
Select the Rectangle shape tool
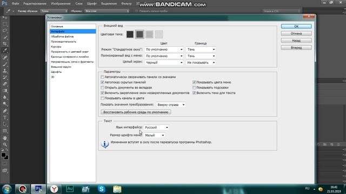(x=5, y=131)
